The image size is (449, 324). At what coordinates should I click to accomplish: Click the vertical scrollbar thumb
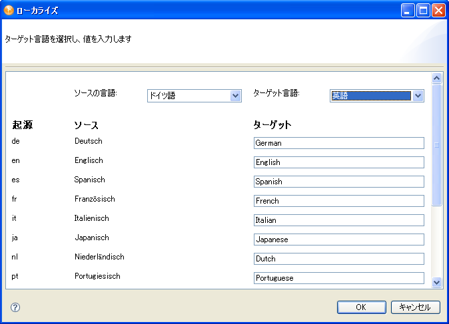[x=437, y=144]
